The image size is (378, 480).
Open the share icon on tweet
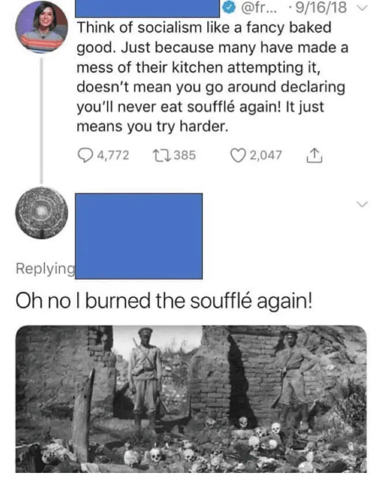313,155
